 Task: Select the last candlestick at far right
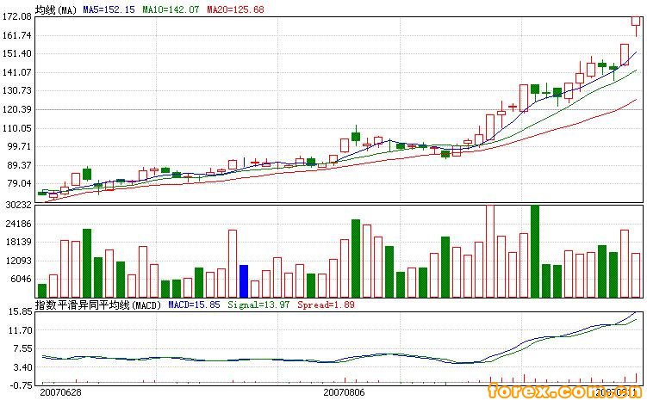(636, 25)
